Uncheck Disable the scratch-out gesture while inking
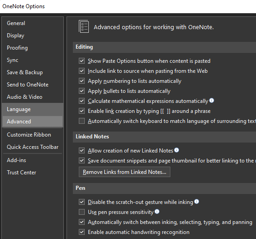The width and height of the screenshot is (256, 239). (82, 202)
